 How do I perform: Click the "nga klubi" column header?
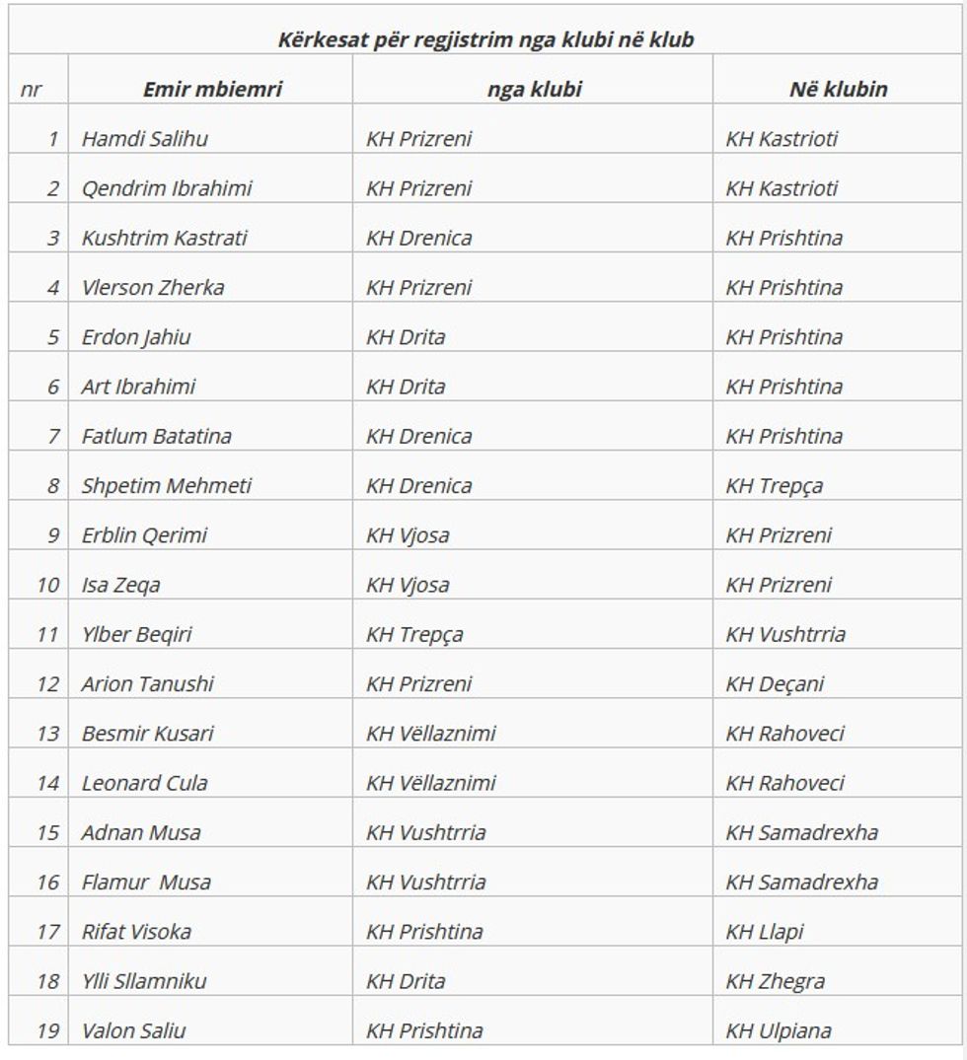tap(534, 90)
